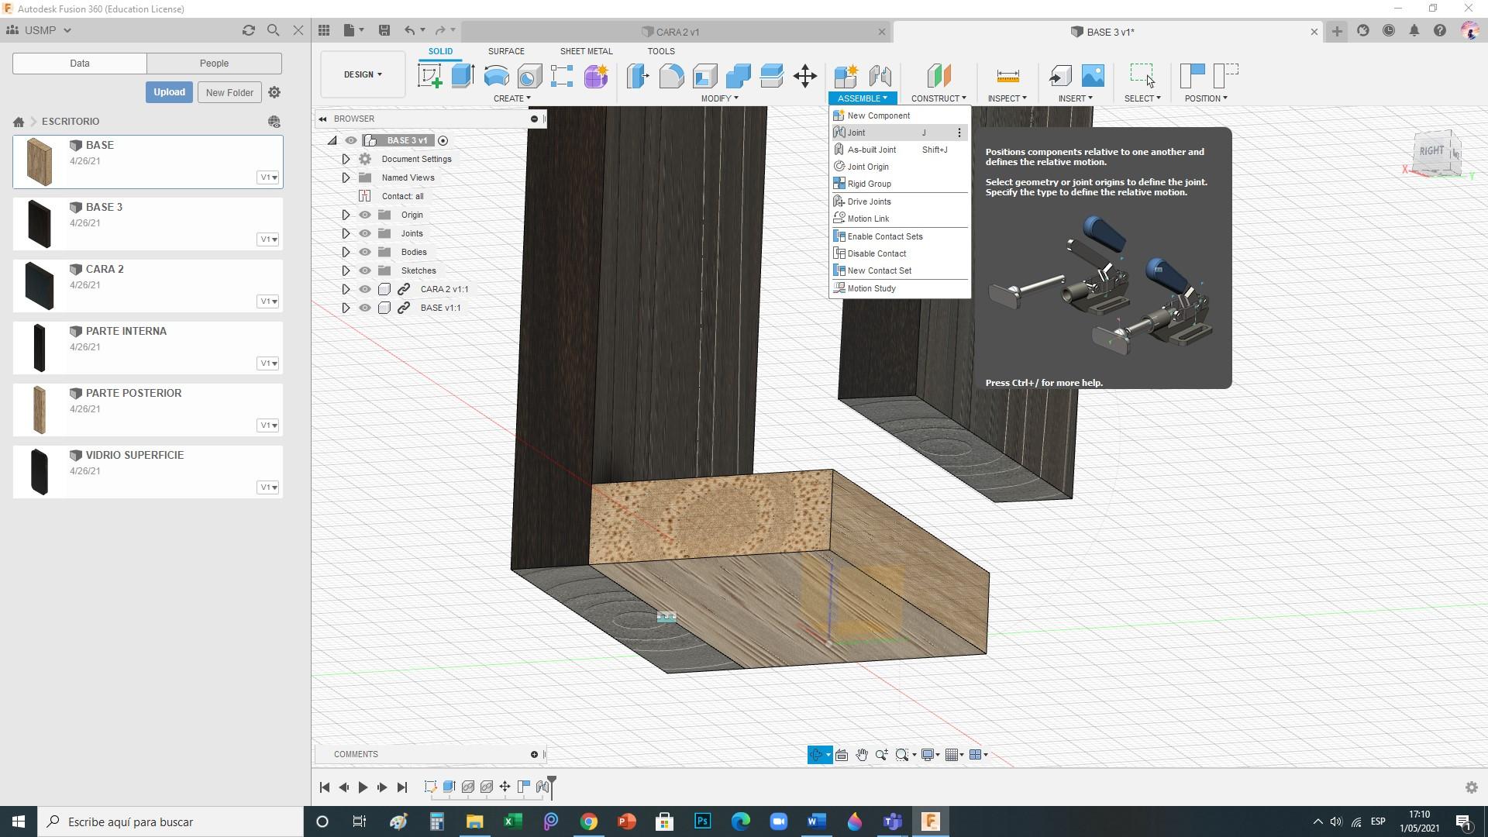The width and height of the screenshot is (1488, 837).
Task: Select the Move/Copy tool icon
Action: pyautogui.click(x=805, y=76)
